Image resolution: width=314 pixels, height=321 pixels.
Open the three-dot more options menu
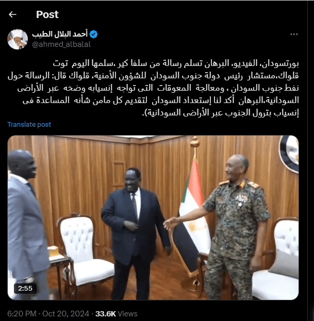click(294, 35)
